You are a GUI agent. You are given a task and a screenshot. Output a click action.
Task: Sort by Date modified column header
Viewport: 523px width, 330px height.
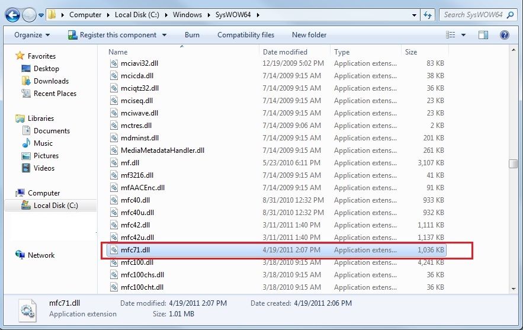pos(285,52)
